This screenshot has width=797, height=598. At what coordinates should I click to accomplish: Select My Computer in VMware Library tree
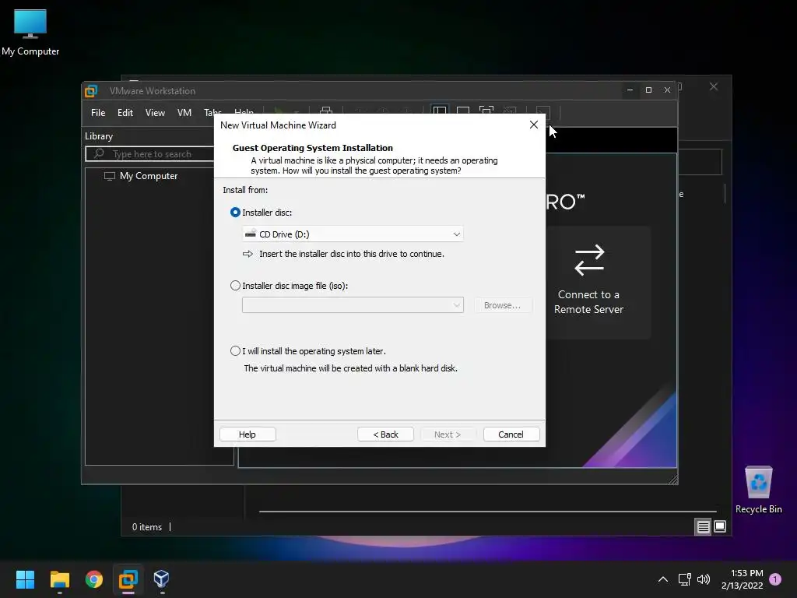(x=141, y=176)
